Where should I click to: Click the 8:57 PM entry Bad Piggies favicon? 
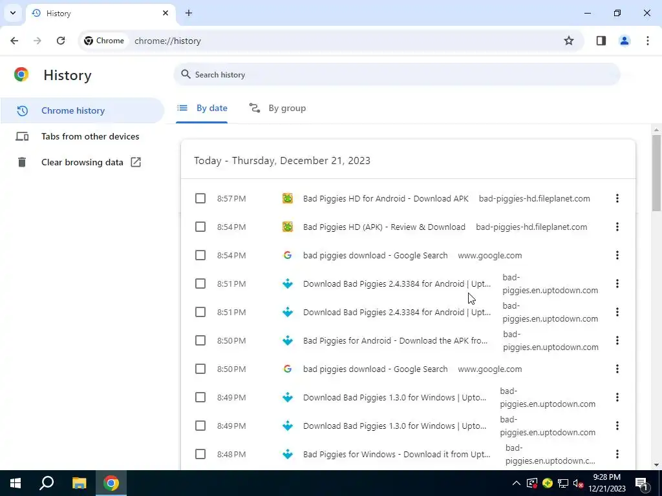[288, 198]
